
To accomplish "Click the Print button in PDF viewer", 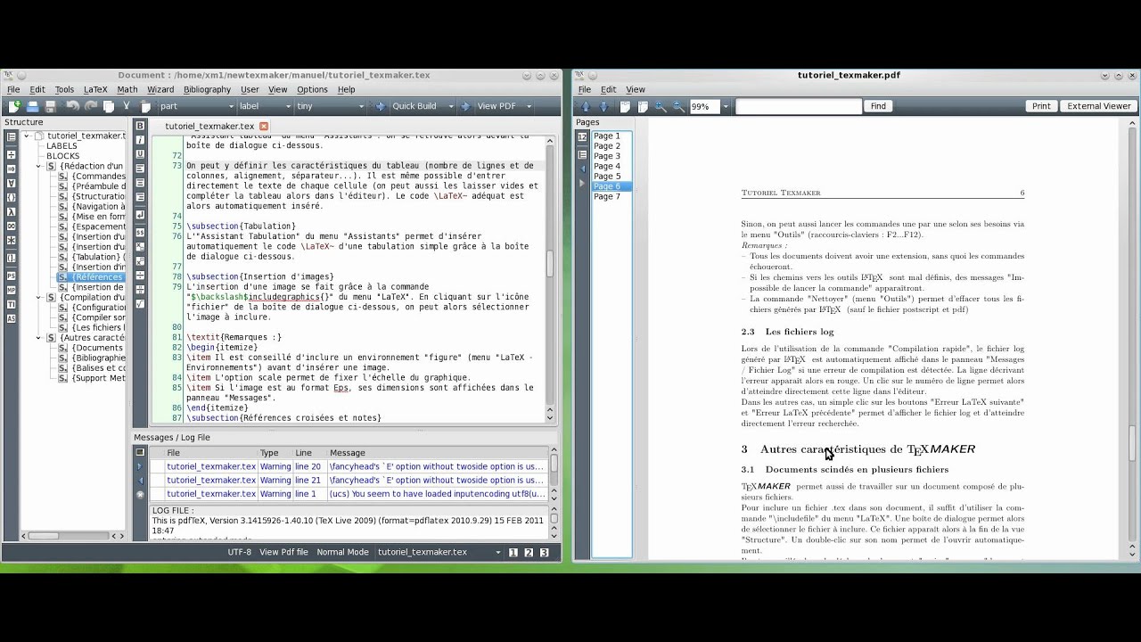I will pyautogui.click(x=1041, y=106).
